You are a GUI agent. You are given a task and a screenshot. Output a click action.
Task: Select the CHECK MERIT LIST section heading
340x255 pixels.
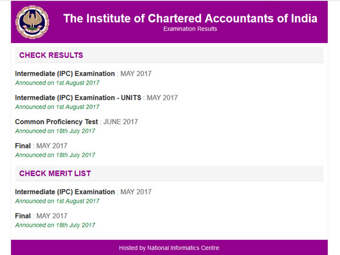pos(55,173)
